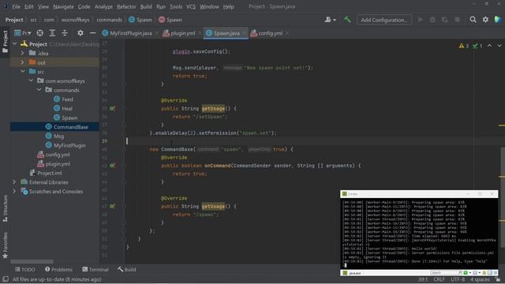The height and width of the screenshot is (284, 505).
Task: Click tool windows toggle in bottom-left corner
Action: pos(6,278)
